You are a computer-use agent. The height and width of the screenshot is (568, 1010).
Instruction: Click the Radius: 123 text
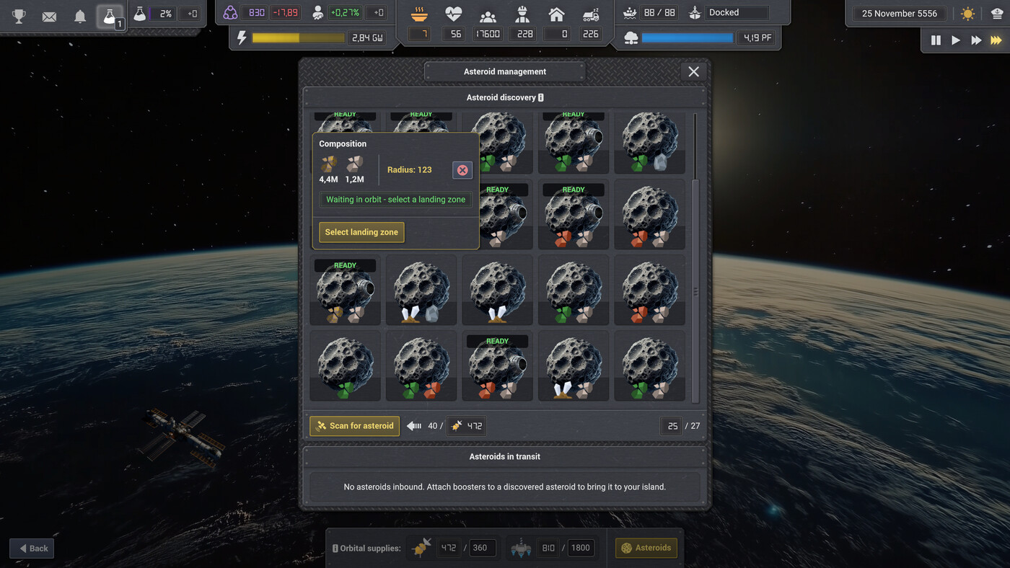click(410, 170)
